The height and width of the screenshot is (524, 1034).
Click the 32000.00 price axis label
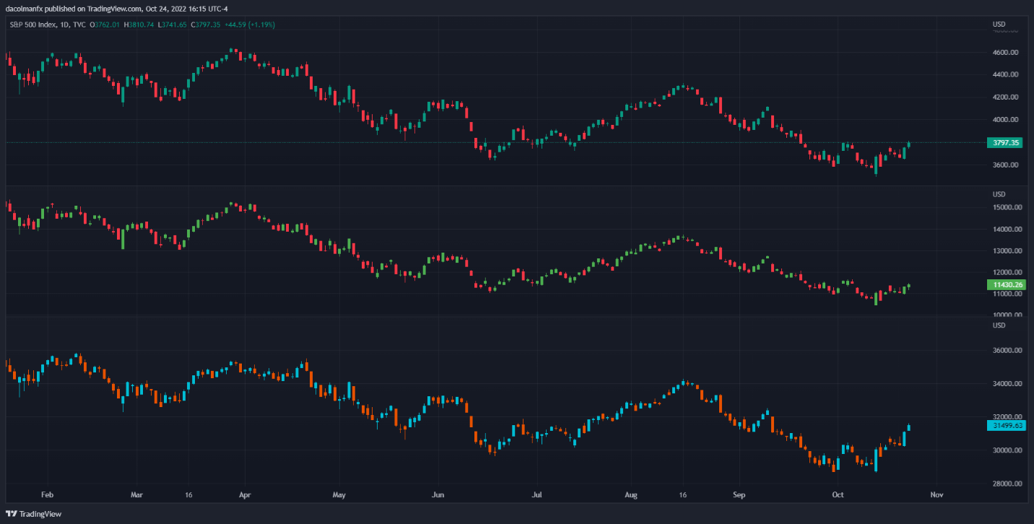pos(1007,417)
